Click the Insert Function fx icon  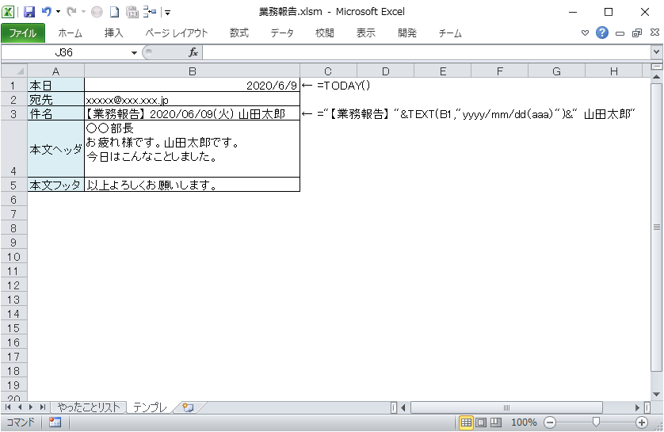click(193, 52)
